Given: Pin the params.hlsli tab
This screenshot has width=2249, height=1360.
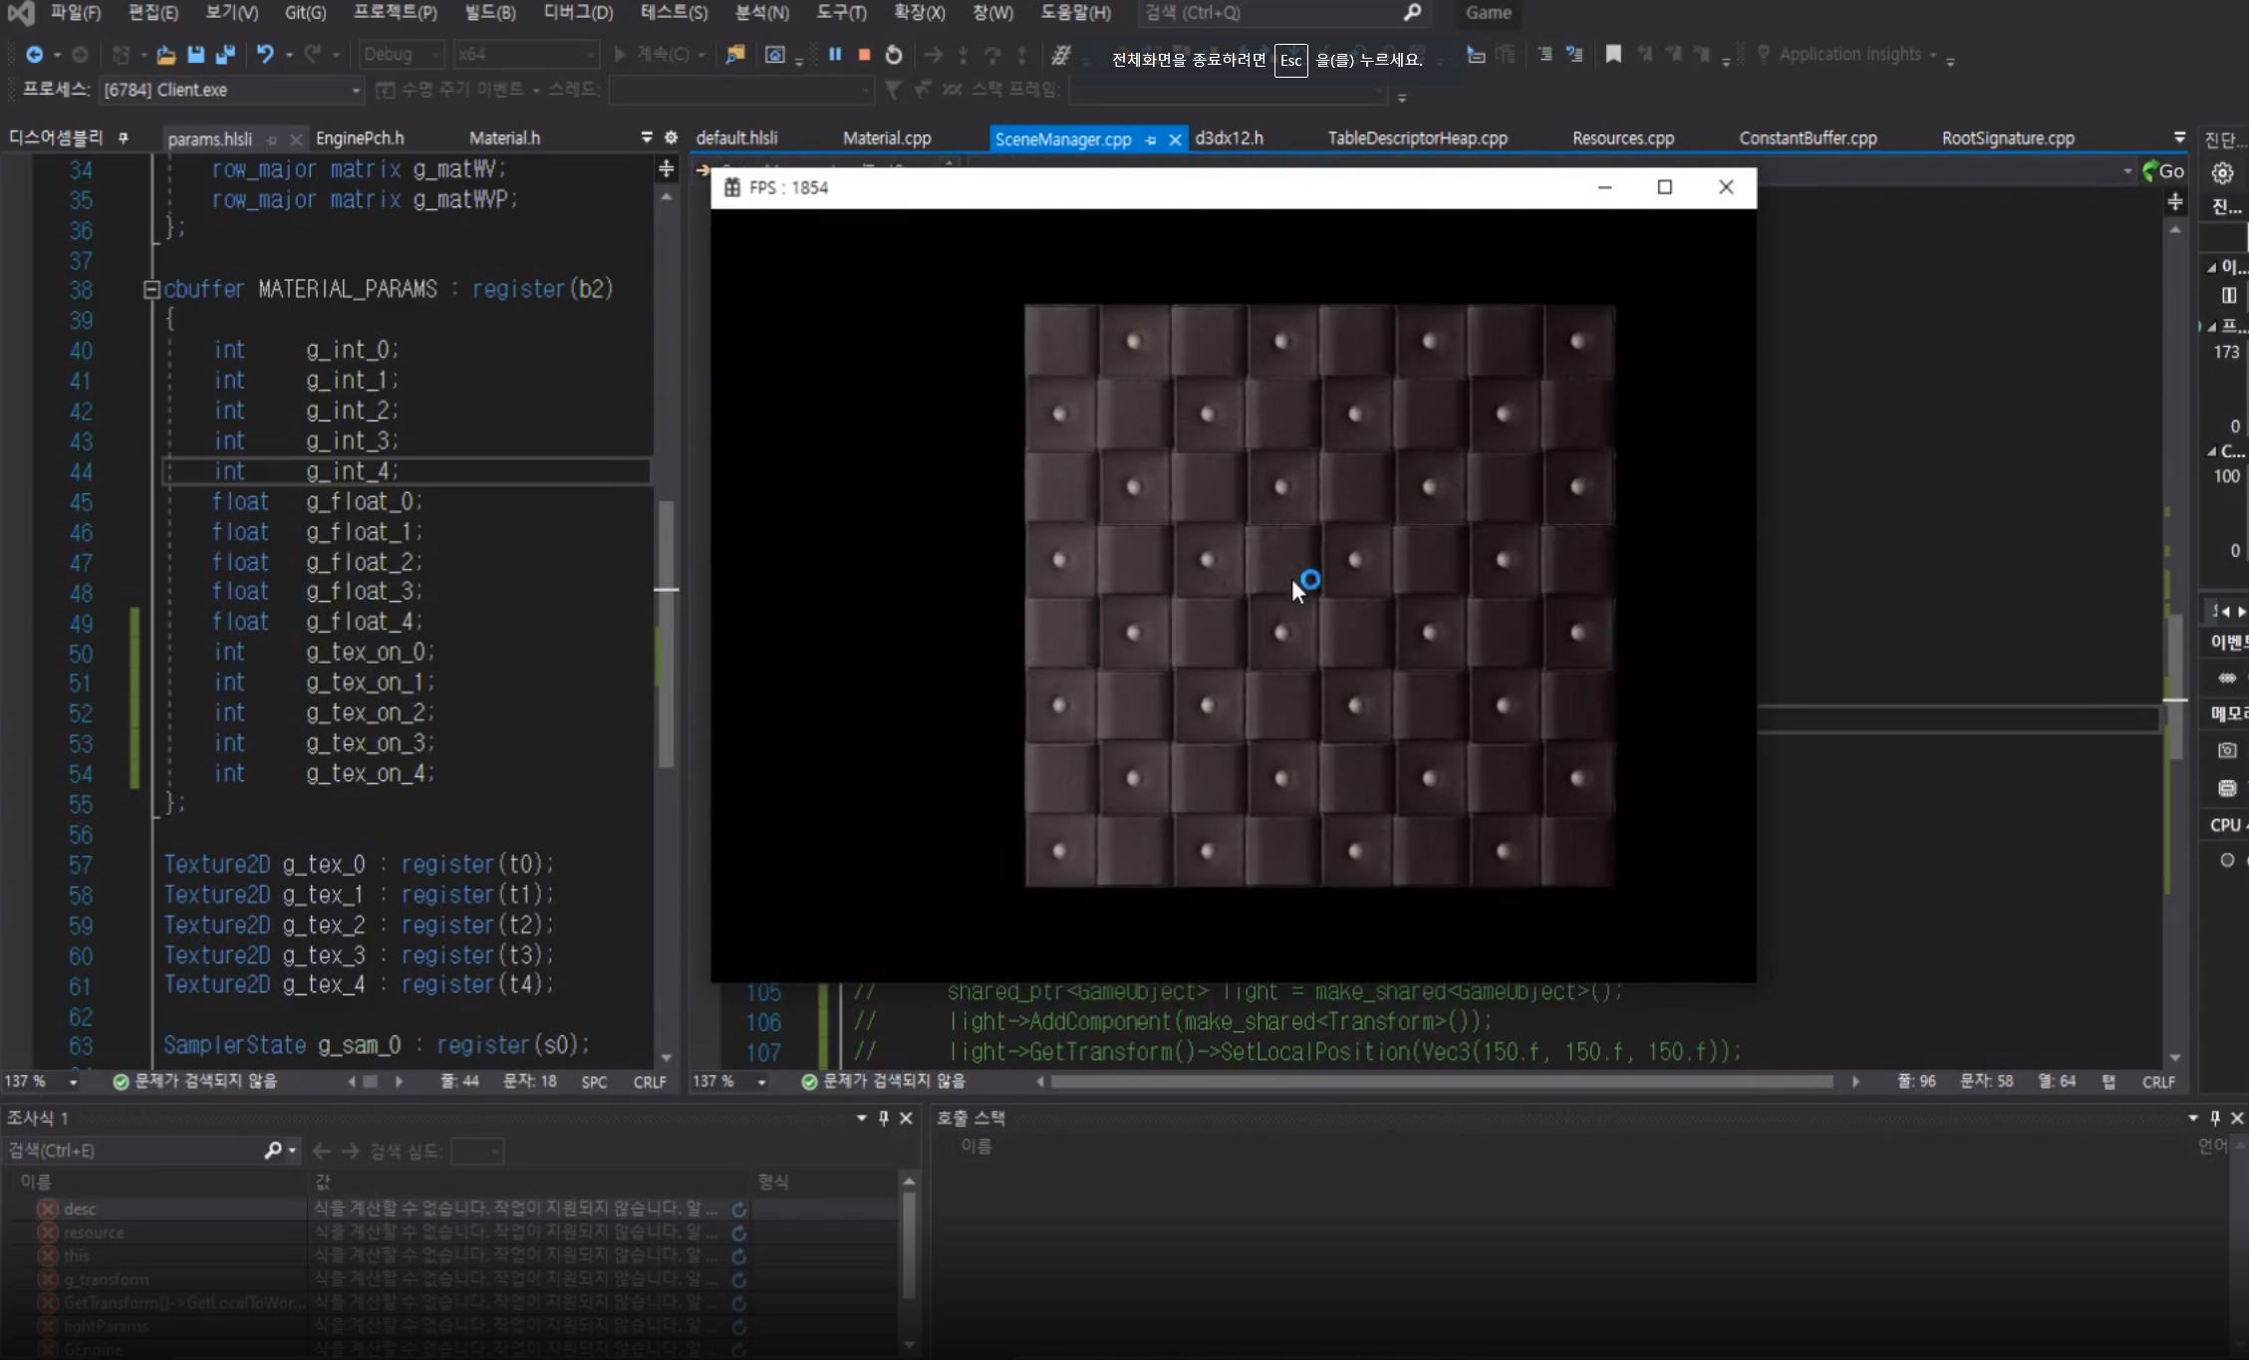Looking at the screenshot, I should click(272, 139).
